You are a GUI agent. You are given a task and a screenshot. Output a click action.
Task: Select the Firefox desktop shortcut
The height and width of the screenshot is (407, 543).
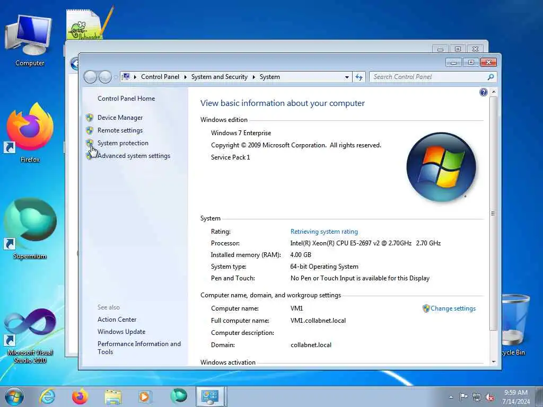[x=30, y=132]
